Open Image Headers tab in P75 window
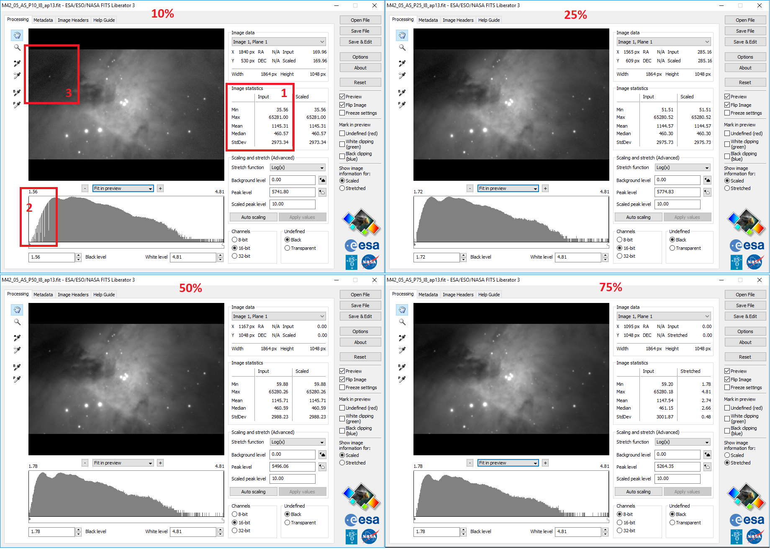This screenshot has width=770, height=549. click(x=458, y=295)
